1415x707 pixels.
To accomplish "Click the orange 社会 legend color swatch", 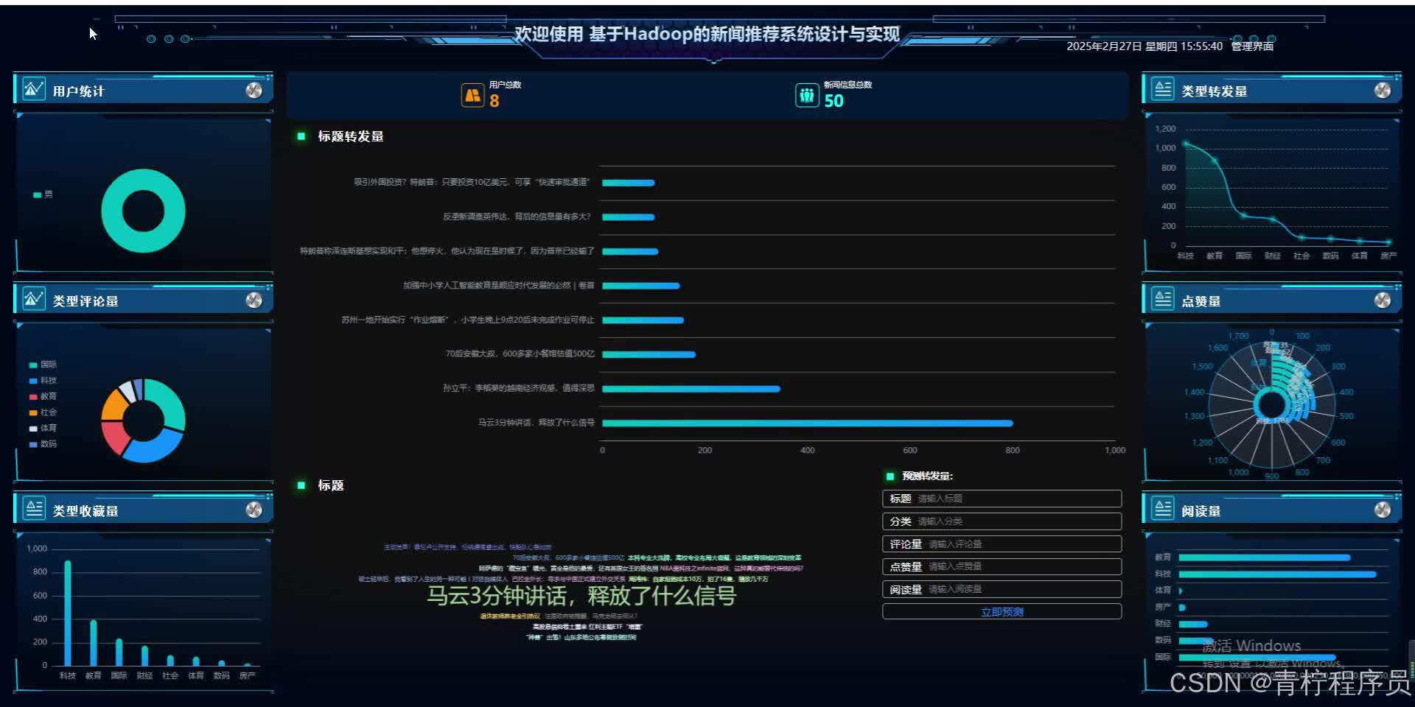I will click(x=34, y=412).
